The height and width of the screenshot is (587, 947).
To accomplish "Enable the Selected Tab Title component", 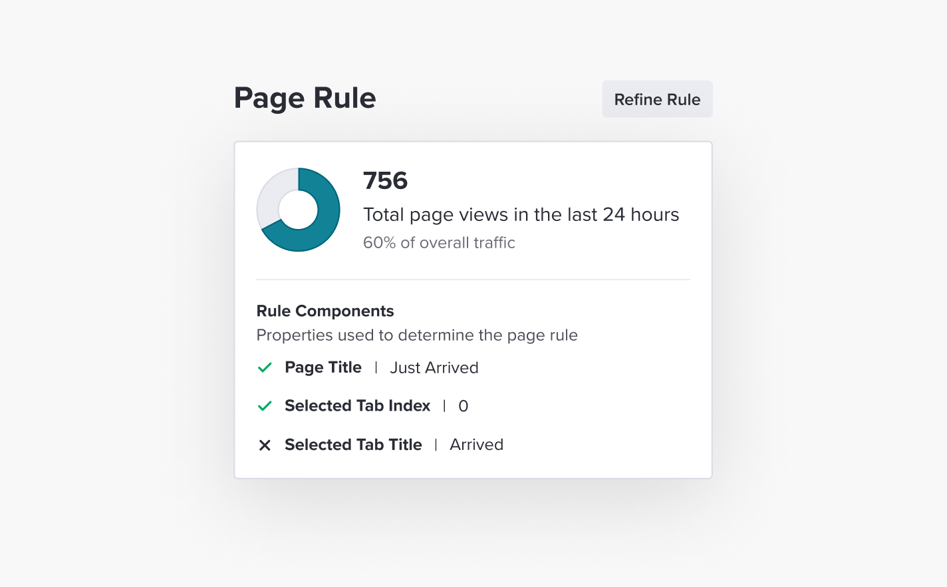I will click(x=353, y=445).
